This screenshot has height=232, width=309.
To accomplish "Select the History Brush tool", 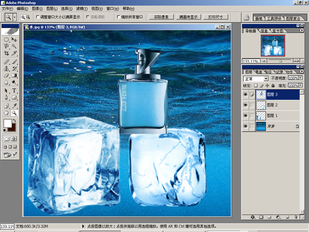I will click(x=14, y=68).
